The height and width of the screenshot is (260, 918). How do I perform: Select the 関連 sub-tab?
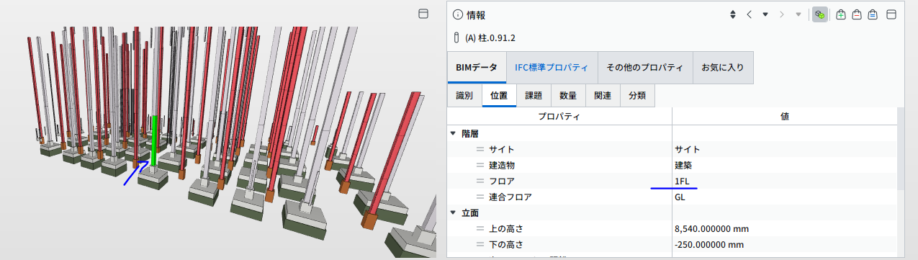603,95
